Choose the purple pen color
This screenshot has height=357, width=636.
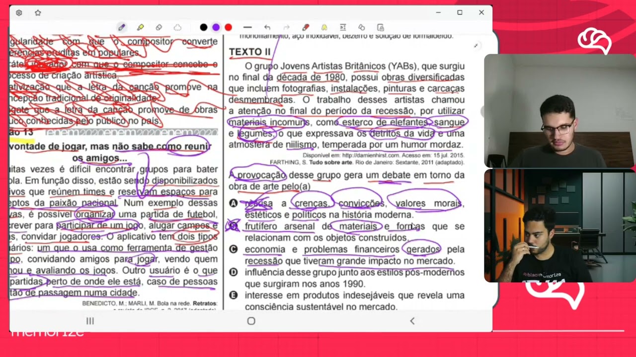coord(216,27)
